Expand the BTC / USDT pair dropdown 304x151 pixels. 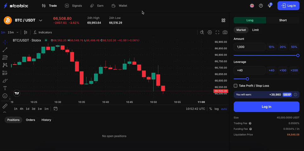pyautogui.click(x=41, y=20)
